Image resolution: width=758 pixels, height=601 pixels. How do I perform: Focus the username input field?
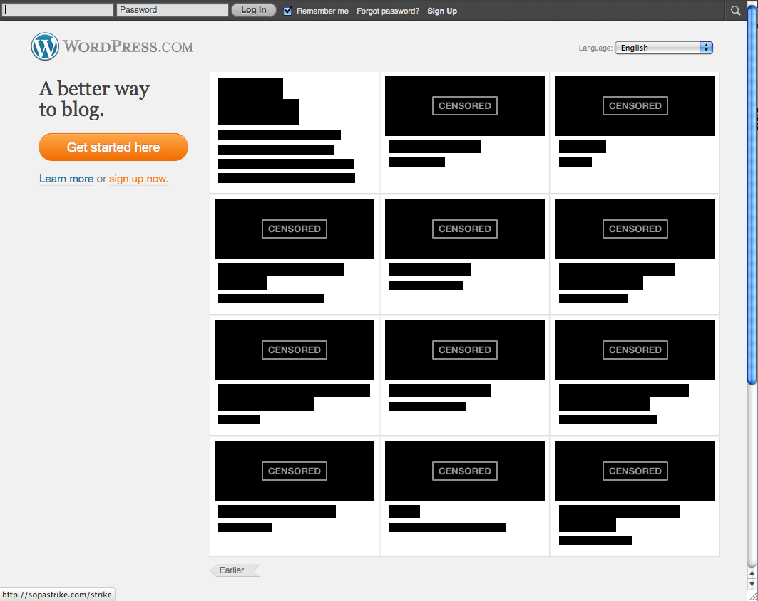[x=58, y=10]
